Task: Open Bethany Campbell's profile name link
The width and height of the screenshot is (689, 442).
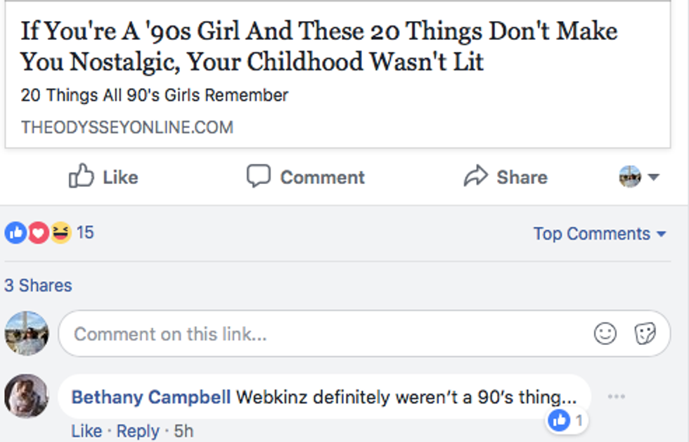Action: coord(151,397)
